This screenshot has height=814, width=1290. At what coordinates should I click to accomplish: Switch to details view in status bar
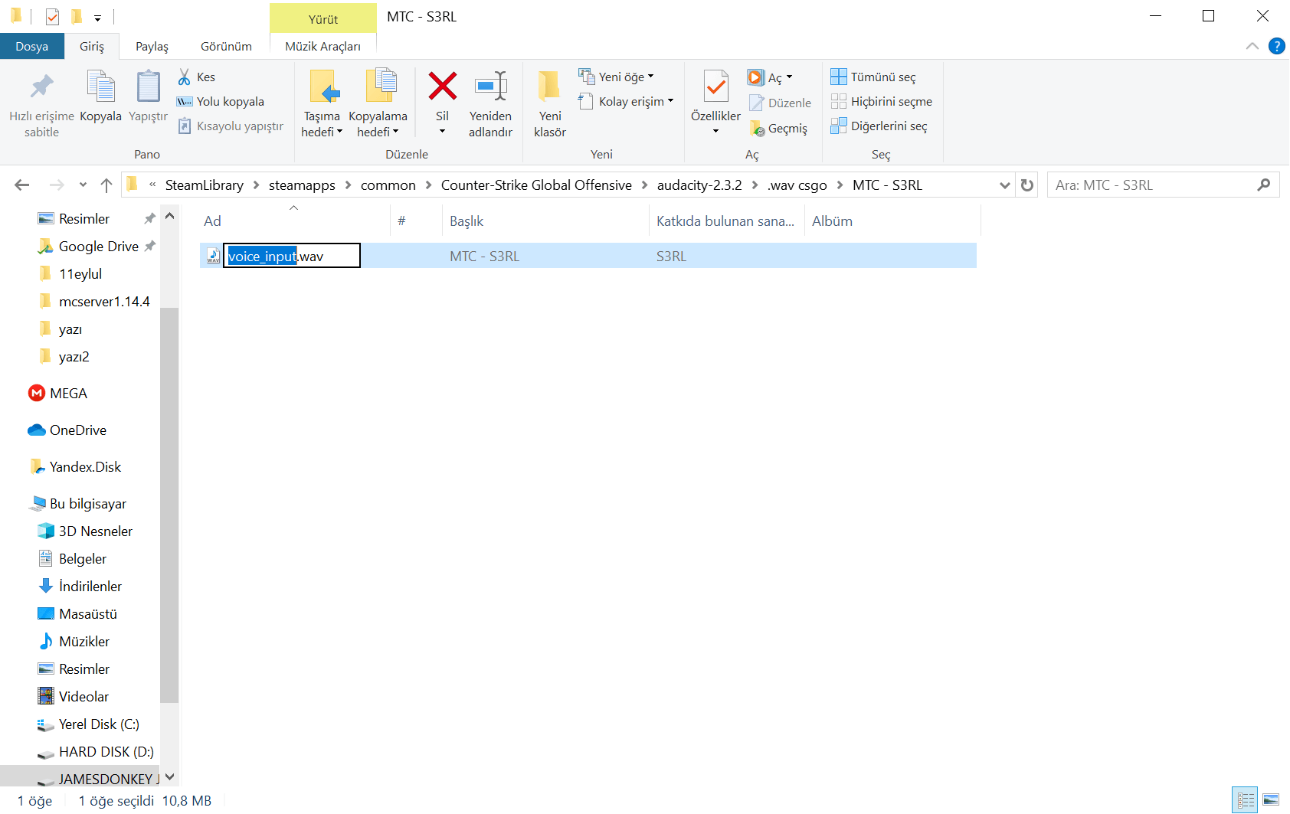coord(1246,800)
